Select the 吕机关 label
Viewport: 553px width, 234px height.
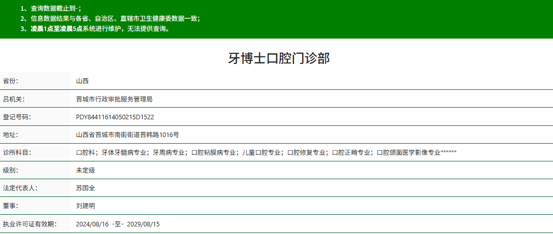click(x=13, y=99)
